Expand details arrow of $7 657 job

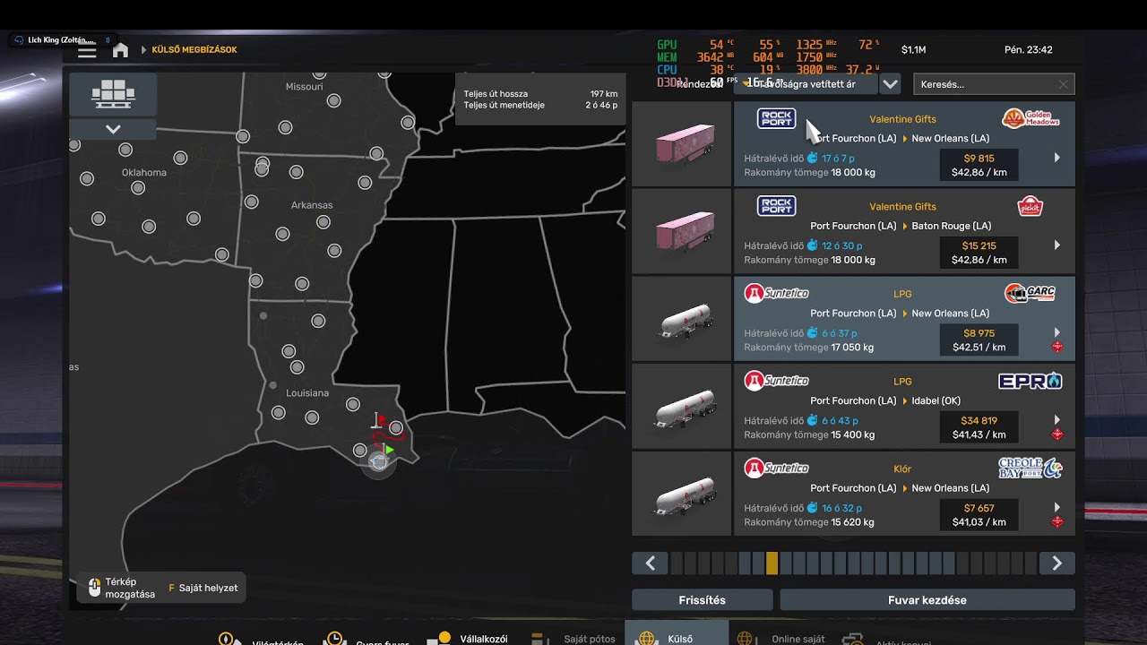click(x=1057, y=507)
